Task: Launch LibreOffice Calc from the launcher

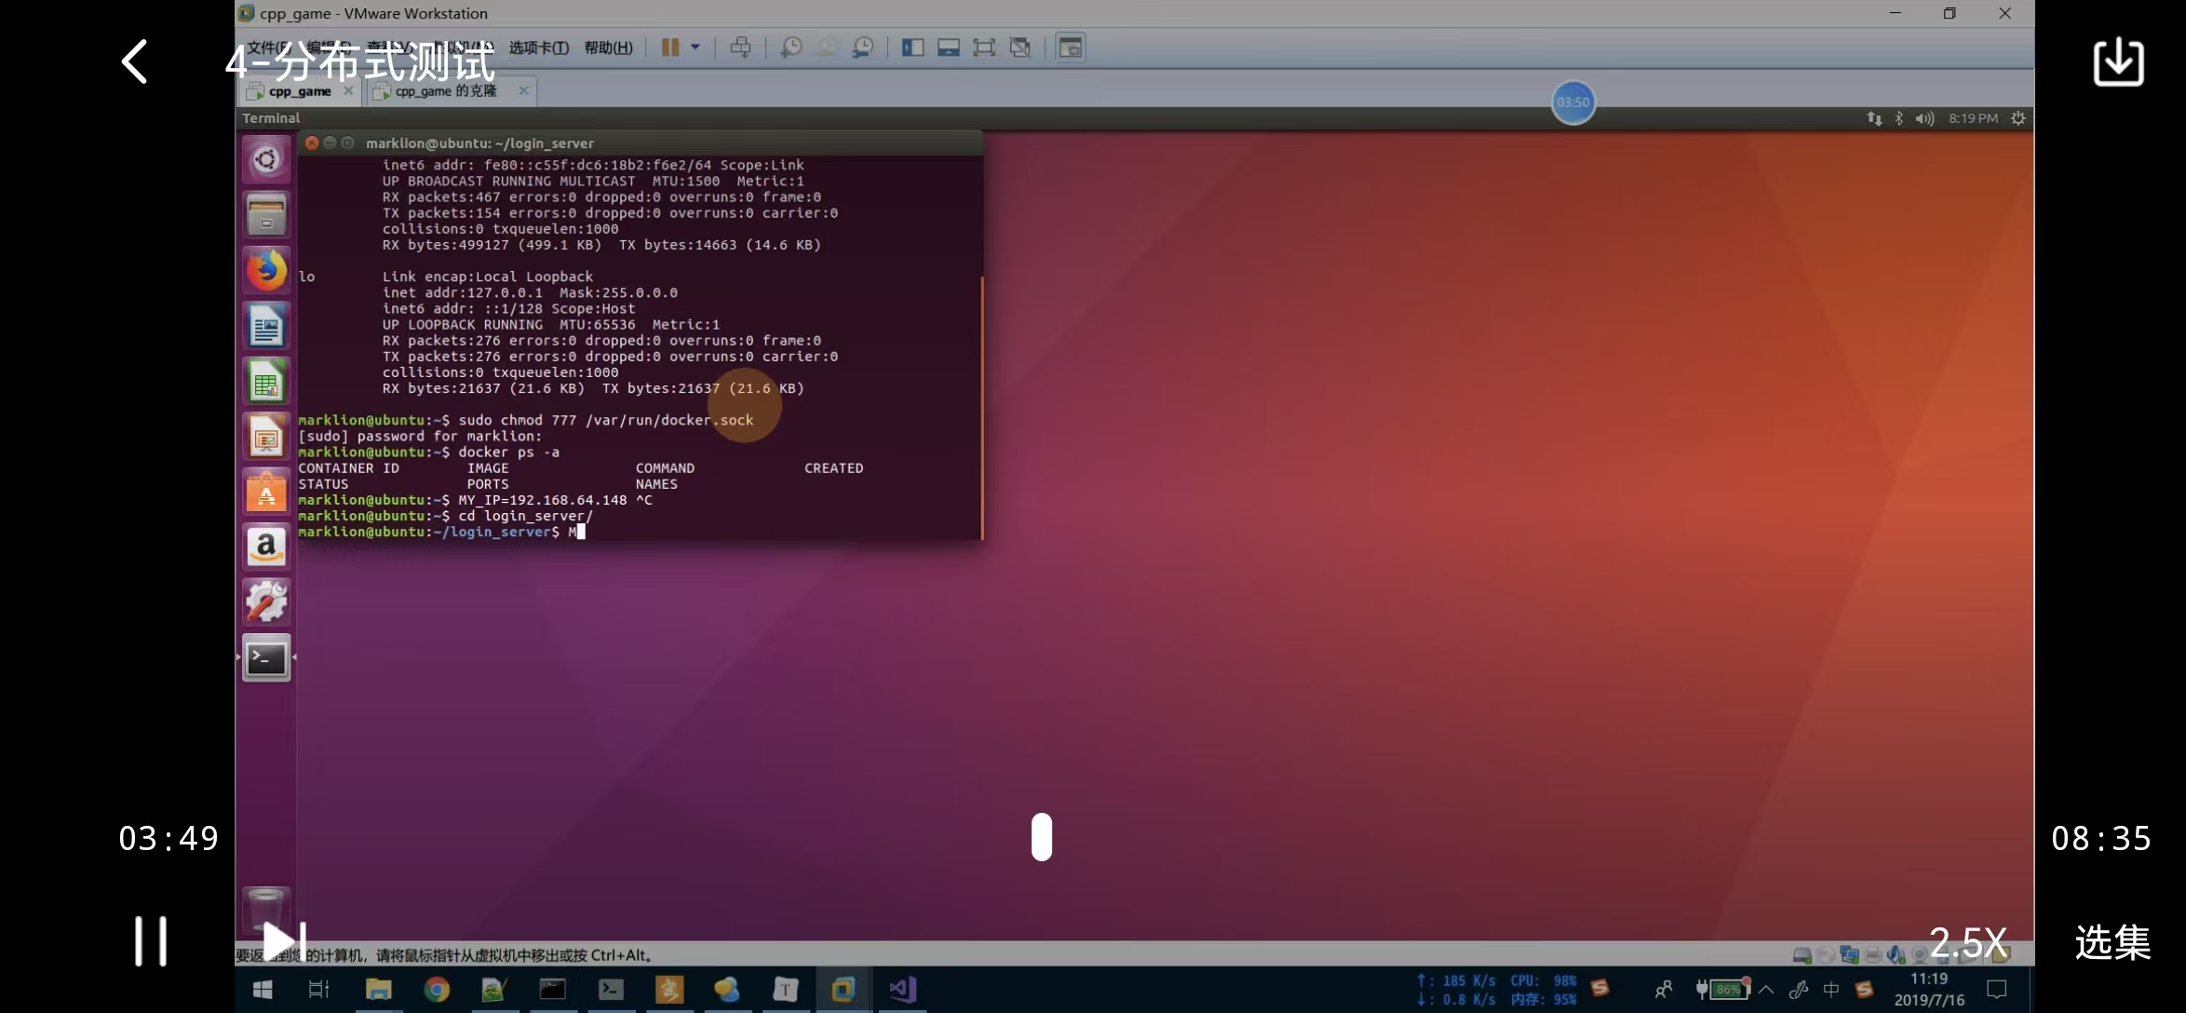Action: 266,382
